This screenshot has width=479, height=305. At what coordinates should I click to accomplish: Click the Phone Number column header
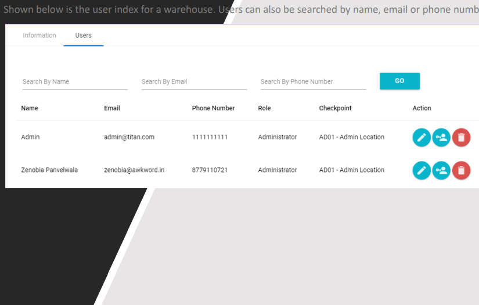coord(213,108)
